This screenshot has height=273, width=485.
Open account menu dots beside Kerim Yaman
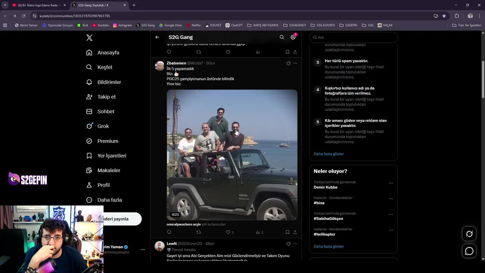[143, 249]
